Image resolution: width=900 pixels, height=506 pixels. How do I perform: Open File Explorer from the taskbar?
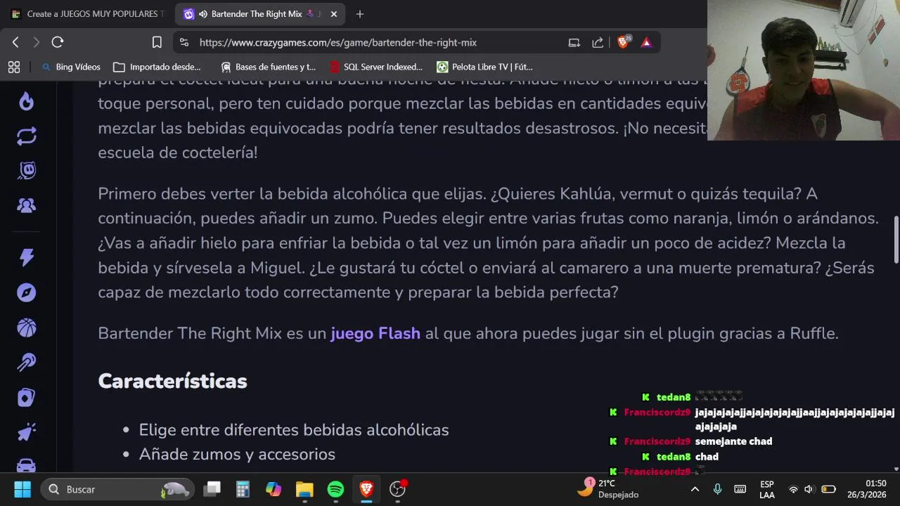click(304, 489)
